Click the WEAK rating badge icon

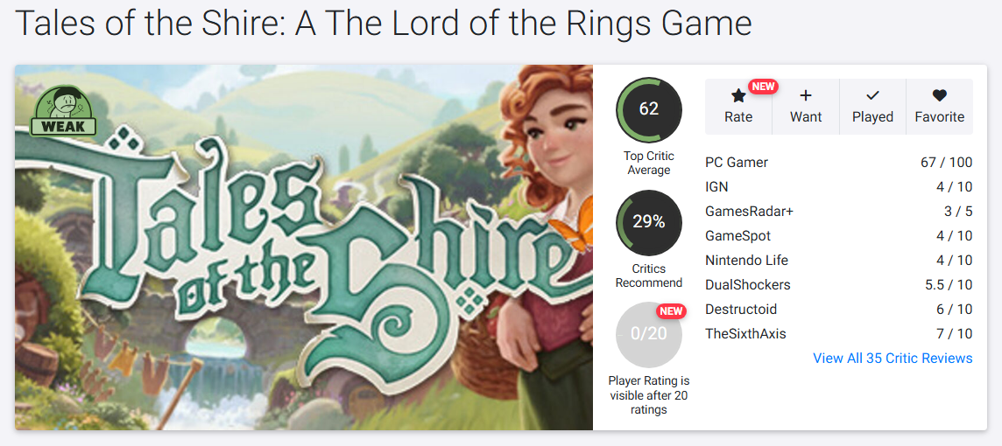pyautogui.click(x=63, y=111)
